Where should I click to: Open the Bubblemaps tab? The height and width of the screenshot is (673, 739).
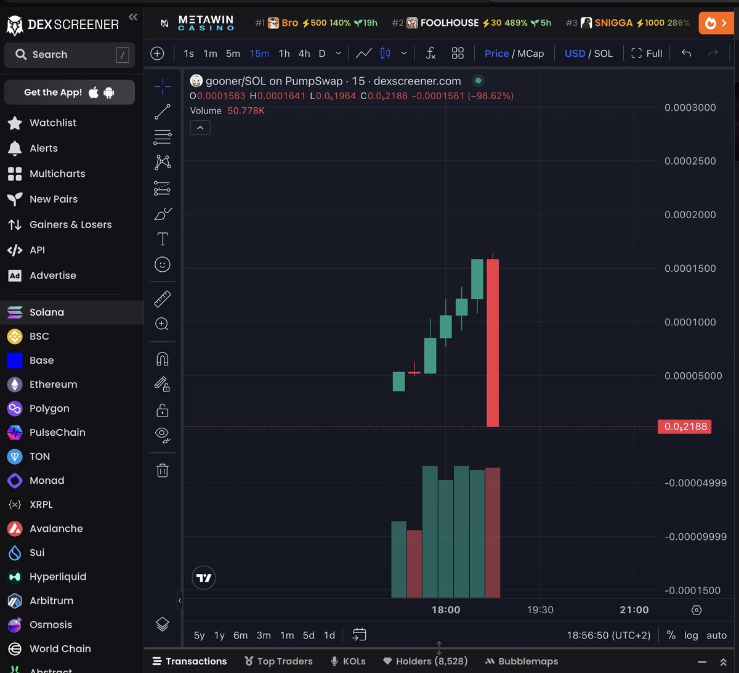[x=521, y=661]
